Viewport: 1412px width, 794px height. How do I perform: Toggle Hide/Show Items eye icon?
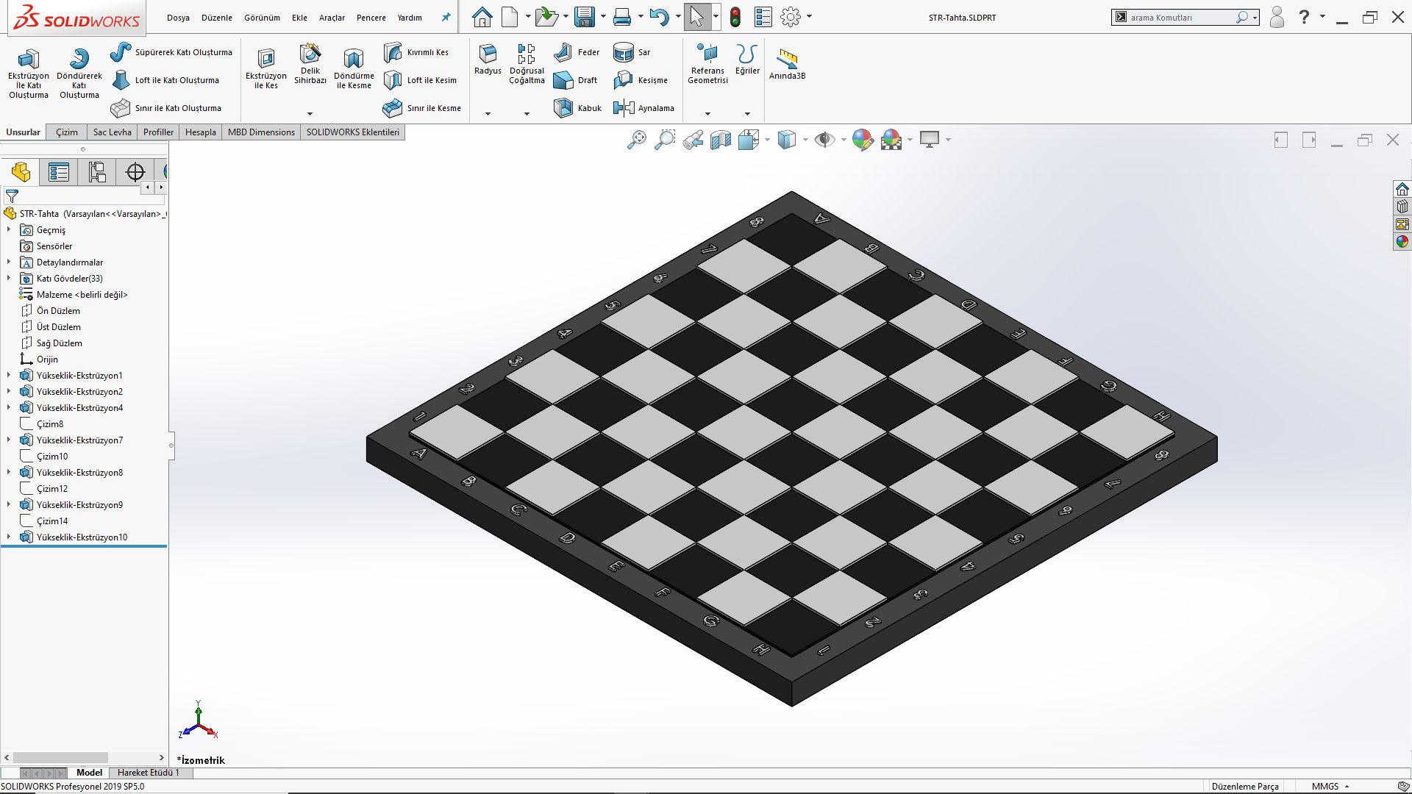click(824, 140)
